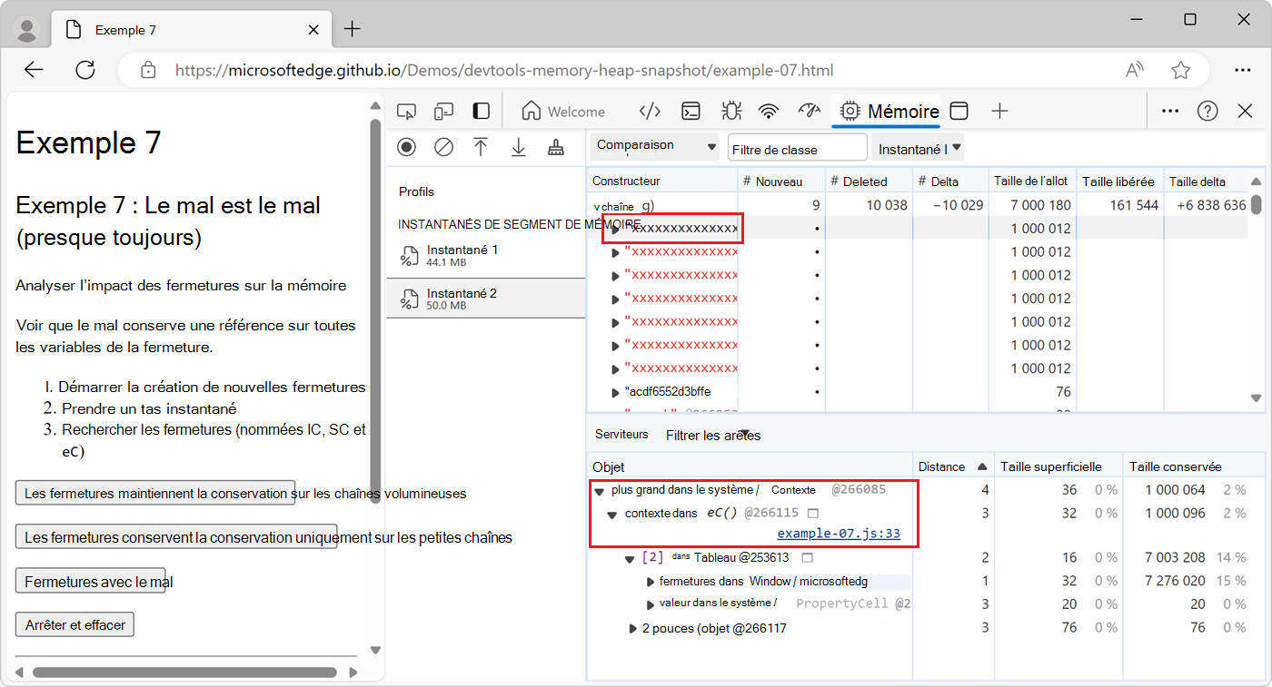Click the "Arrêter et effacer" button
1272x687 pixels.
click(x=75, y=624)
